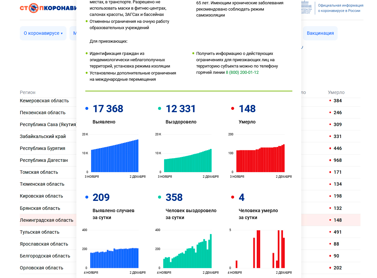Choose 'Республика Дагестан' in the region list
Screen dimensions: 377x278
(44, 160)
